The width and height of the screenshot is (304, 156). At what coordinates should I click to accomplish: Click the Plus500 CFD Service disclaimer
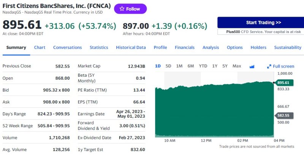pos(260,32)
